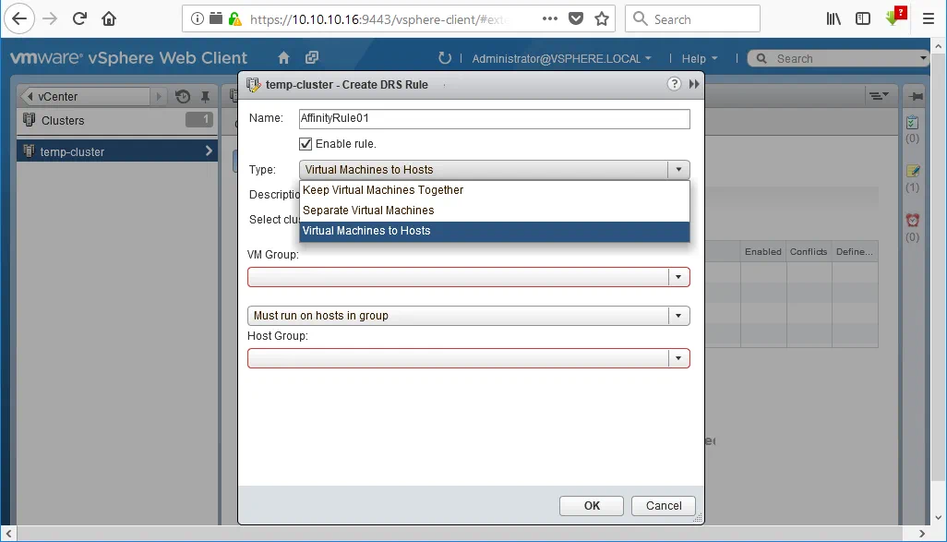Click the Name field with AffinityRule01

coord(494,119)
